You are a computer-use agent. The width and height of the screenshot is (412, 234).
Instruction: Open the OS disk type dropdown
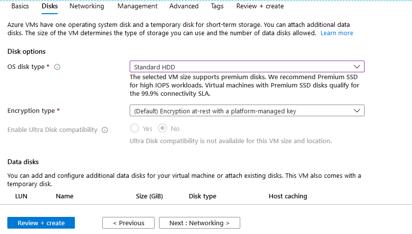tap(247, 66)
